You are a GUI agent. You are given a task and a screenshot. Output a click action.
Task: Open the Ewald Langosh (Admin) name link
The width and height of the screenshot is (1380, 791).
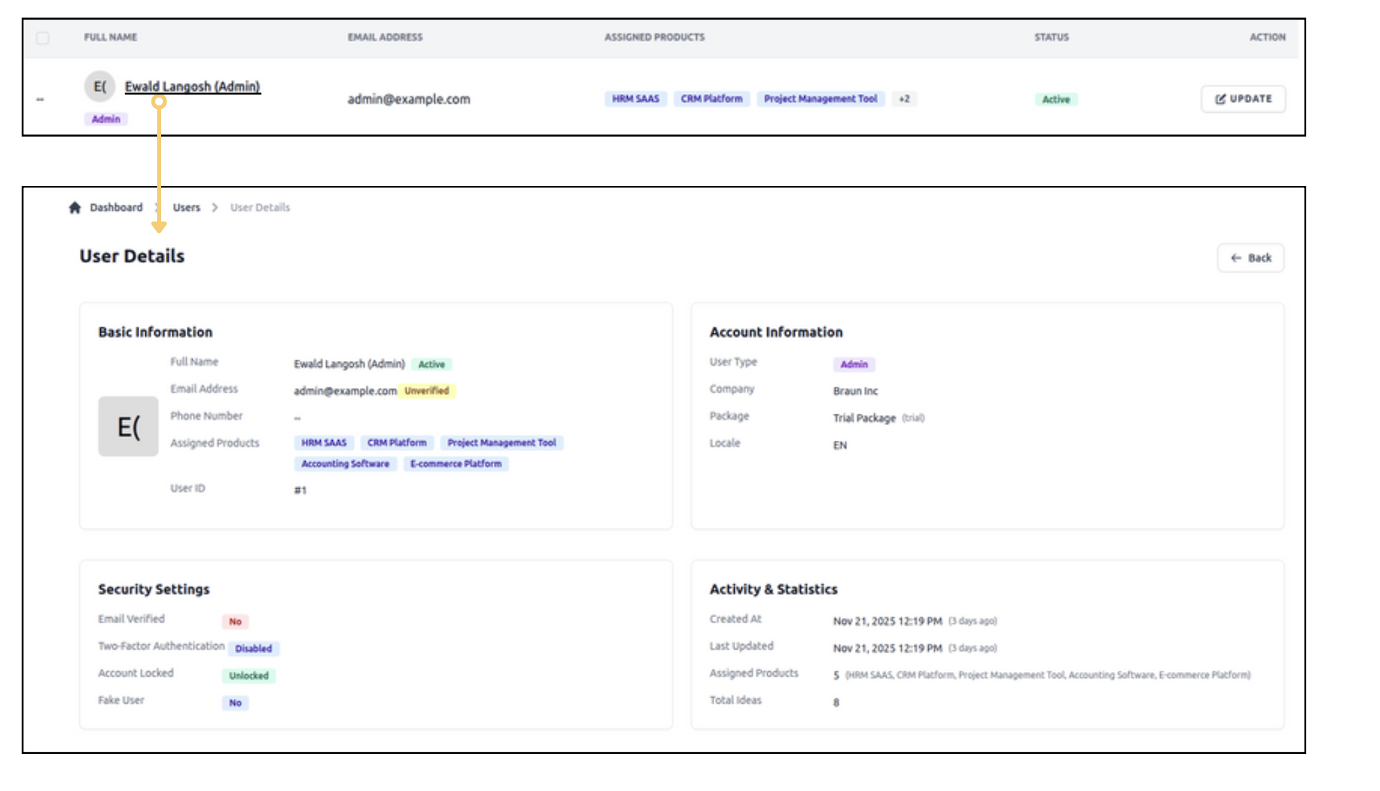point(192,87)
